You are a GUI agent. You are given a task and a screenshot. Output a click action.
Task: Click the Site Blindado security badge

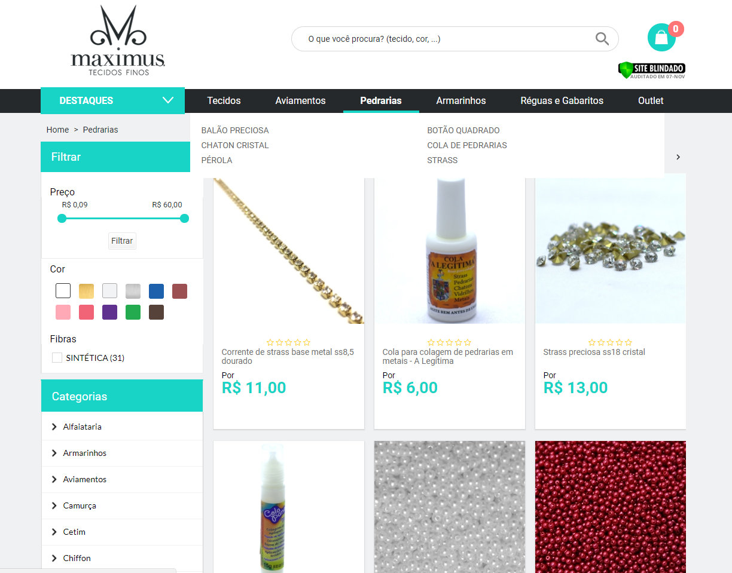coord(651,70)
